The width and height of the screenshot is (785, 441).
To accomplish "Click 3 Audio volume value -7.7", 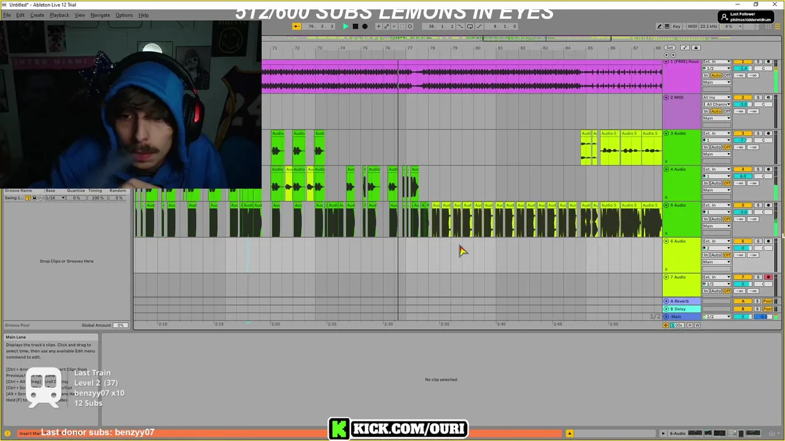I will (743, 140).
